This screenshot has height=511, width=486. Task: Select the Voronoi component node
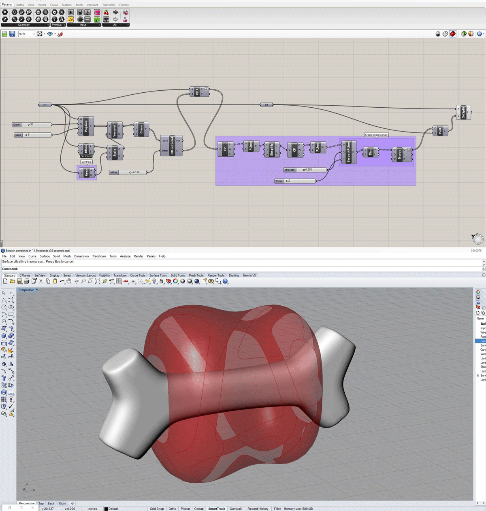[115, 130]
